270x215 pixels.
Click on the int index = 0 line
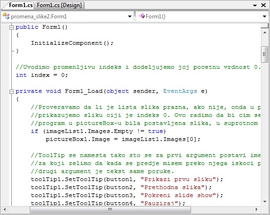pos(42,75)
